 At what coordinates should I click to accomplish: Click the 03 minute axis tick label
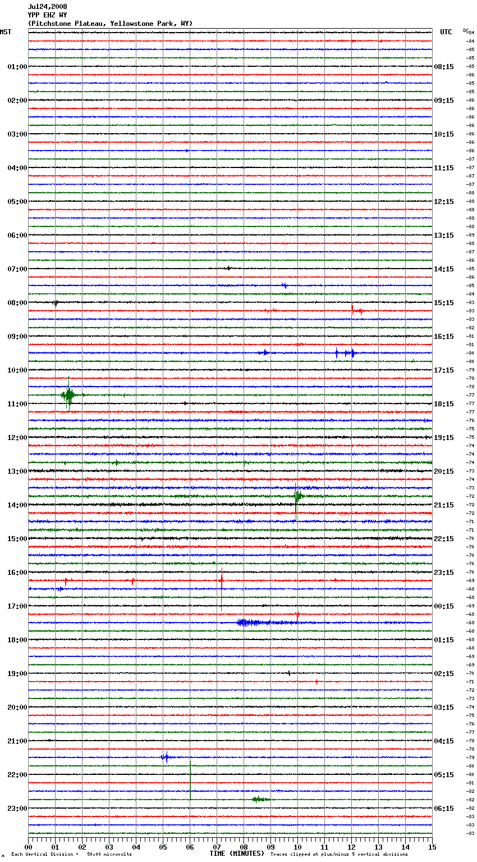109,847
